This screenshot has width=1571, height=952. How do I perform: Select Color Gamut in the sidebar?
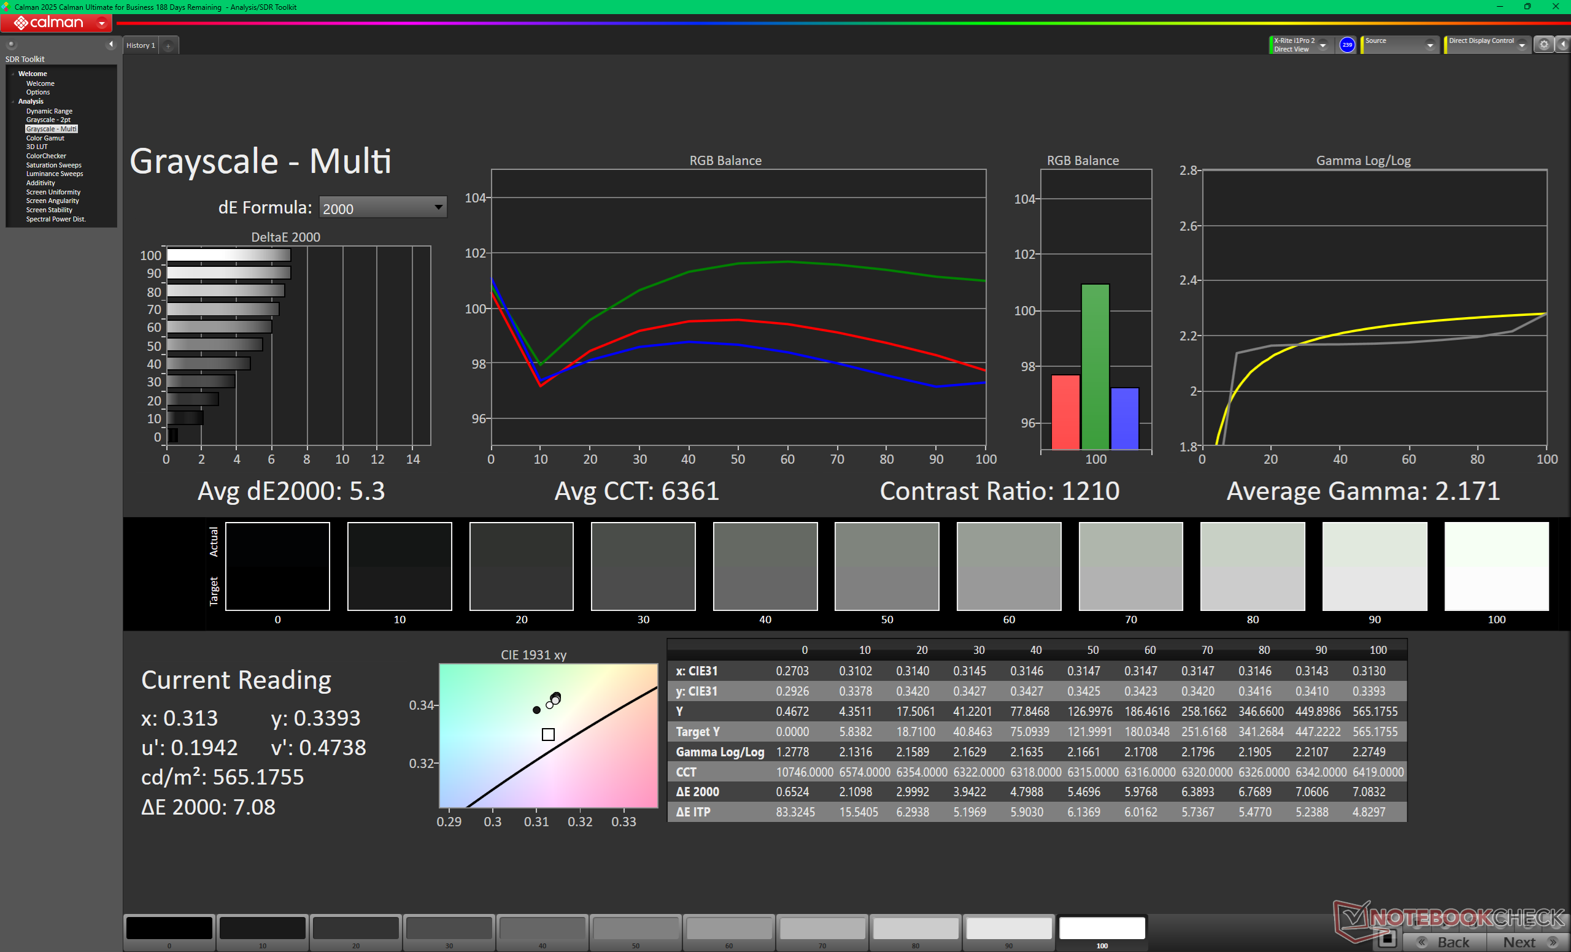click(45, 138)
